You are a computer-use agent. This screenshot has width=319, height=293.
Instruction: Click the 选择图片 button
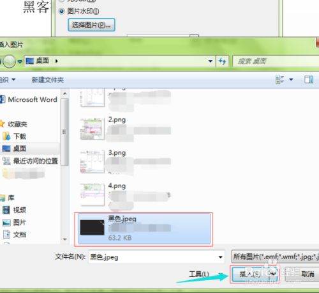(91, 25)
